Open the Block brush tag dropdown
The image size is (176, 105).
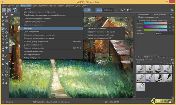[x=149, y=63]
